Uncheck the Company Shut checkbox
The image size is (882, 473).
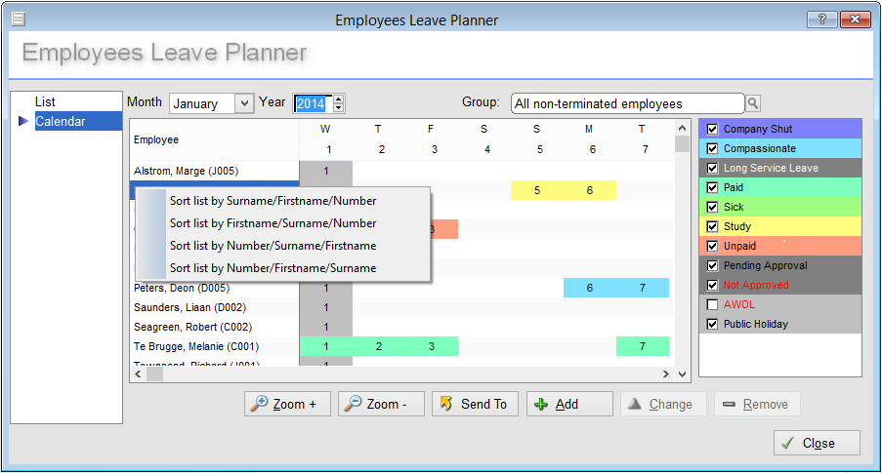tap(713, 129)
